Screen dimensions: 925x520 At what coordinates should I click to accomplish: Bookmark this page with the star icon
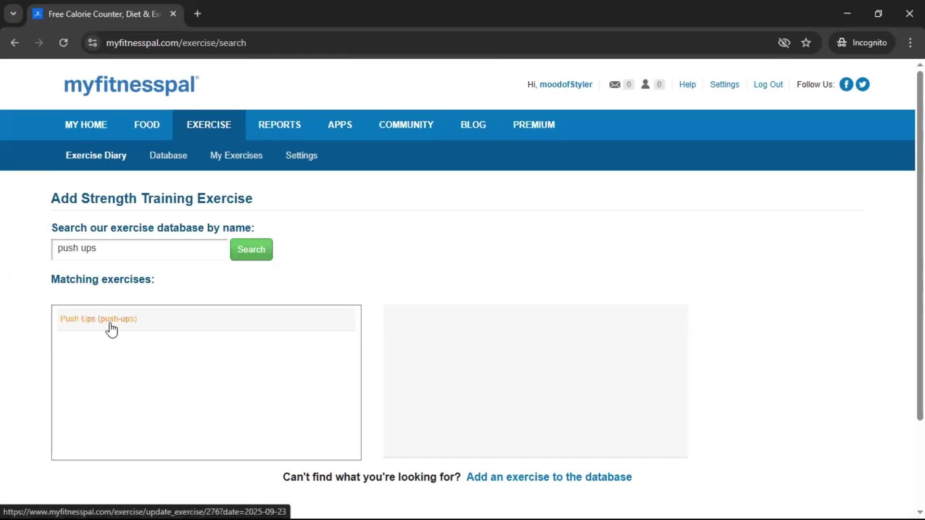pyautogui.click(x=806, y=43)
